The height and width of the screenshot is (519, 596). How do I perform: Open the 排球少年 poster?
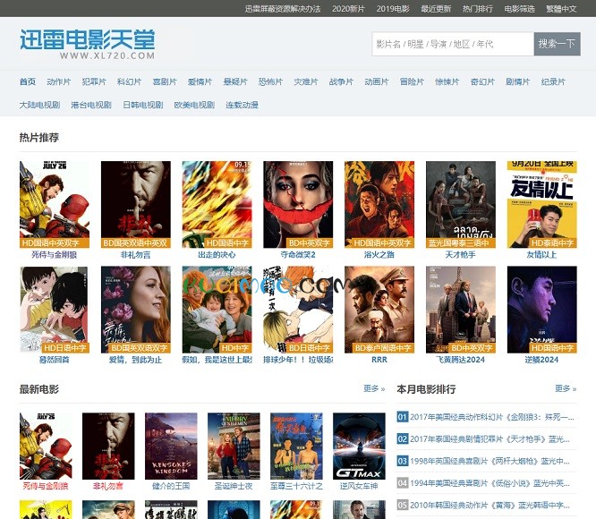(298, 310)
